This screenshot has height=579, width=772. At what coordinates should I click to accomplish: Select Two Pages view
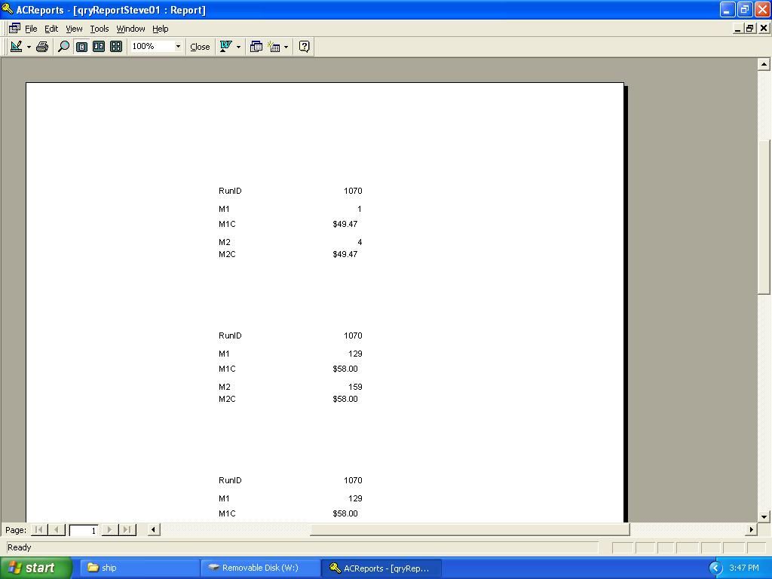click(x=99, y=46)
